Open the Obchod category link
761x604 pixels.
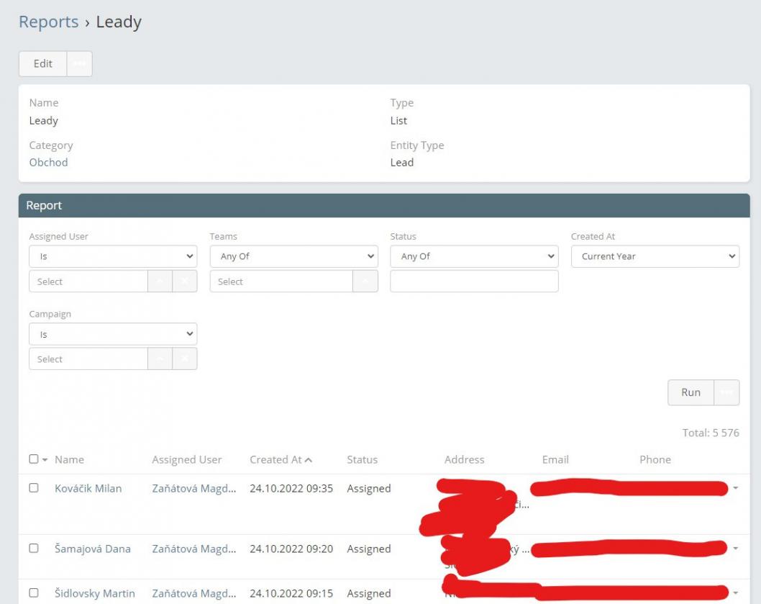[48, 162]
